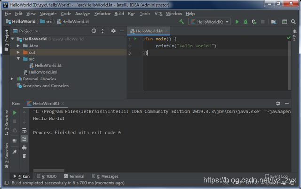Click the tool window quick-access icon in status bar
The width and height of the screenshot is (301, 189).
[x=7, y=183]
